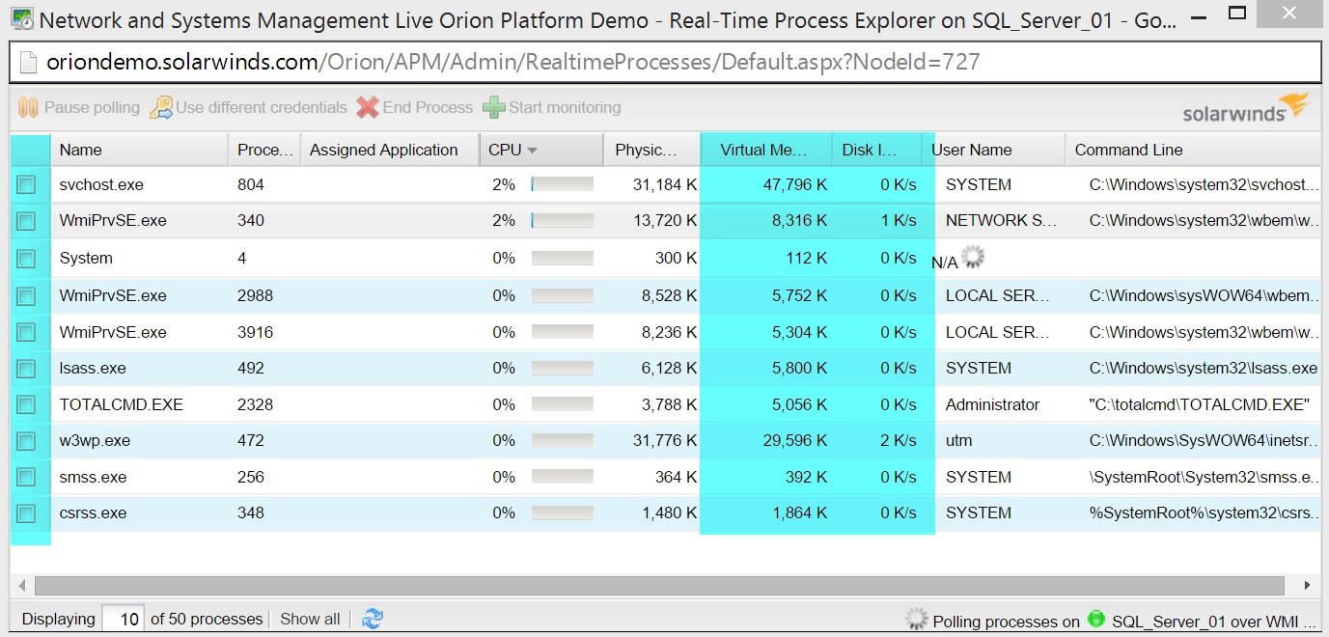Click the Administrator user name cell
This screenshot has width=1329, height=637.
tap(992, 404)
